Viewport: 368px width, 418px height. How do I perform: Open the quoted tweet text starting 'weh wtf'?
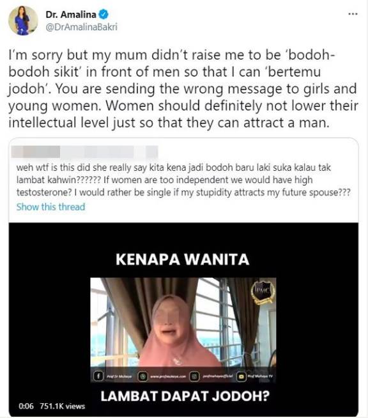pos(183,180)
